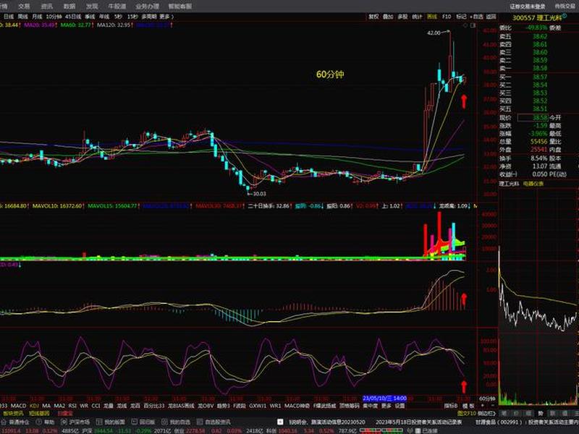The image size is (579, 434).
Task: Open the 短线精灵 tab
Action: click(39, 413)
